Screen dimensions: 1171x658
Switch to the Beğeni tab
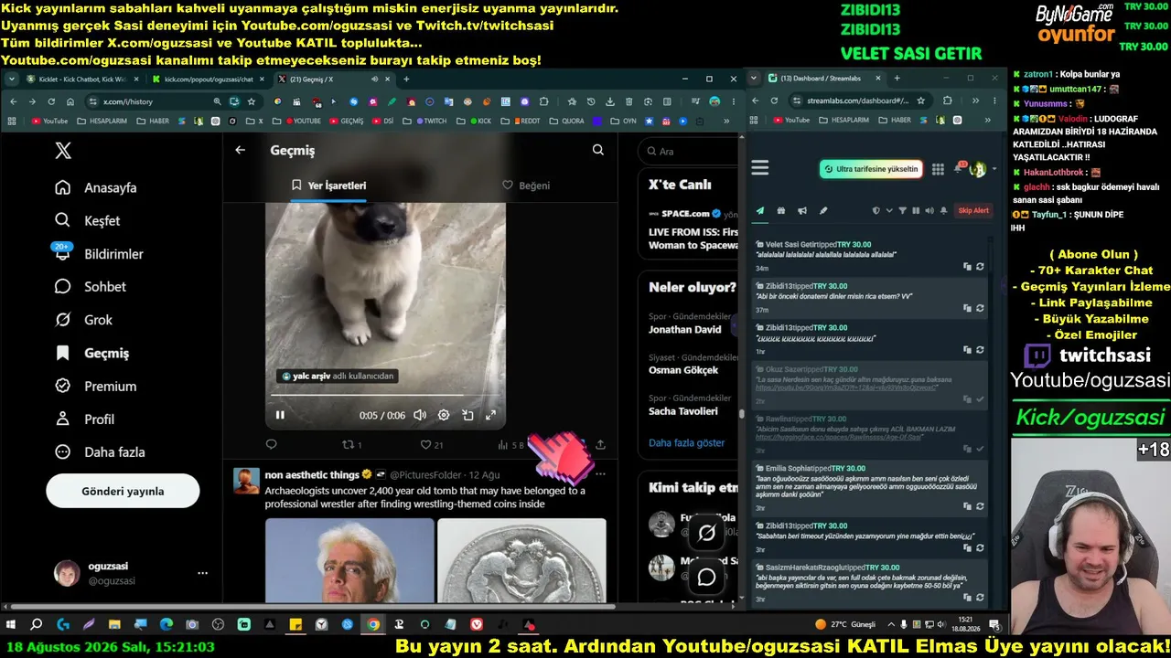[x=526, y=186]
